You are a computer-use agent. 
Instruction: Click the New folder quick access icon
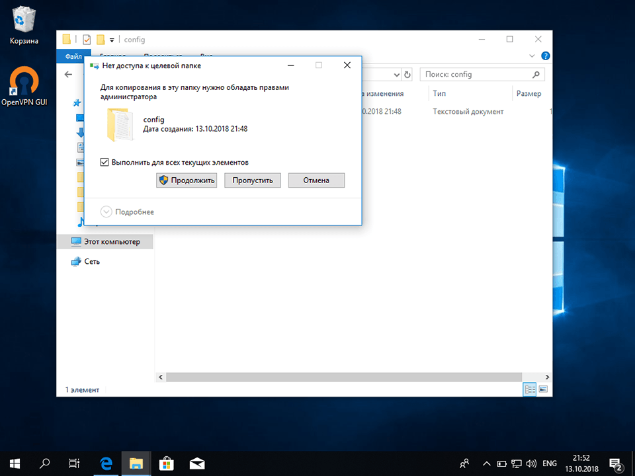coord(101,40)
